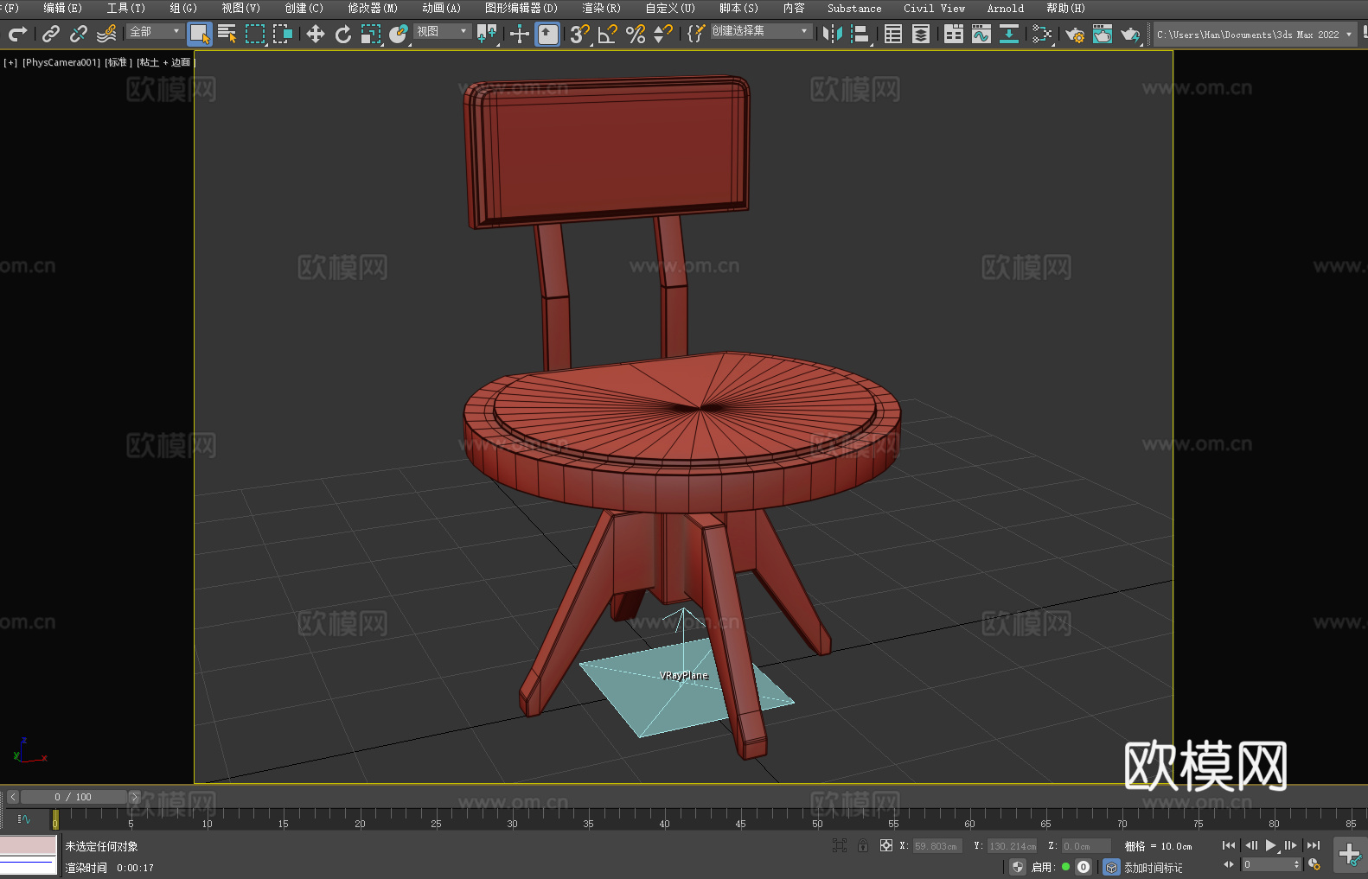Click time slider next frame arrow
Viewport: 1368px width, 879px height.
click(134, 797)
